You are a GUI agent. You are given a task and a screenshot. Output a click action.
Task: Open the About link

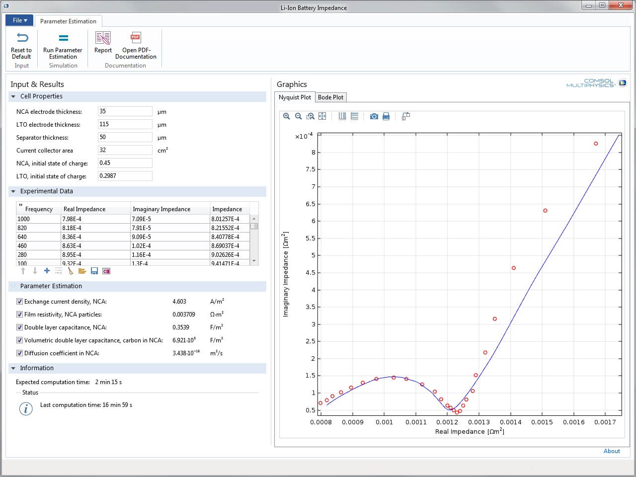[x=612, y=451]
